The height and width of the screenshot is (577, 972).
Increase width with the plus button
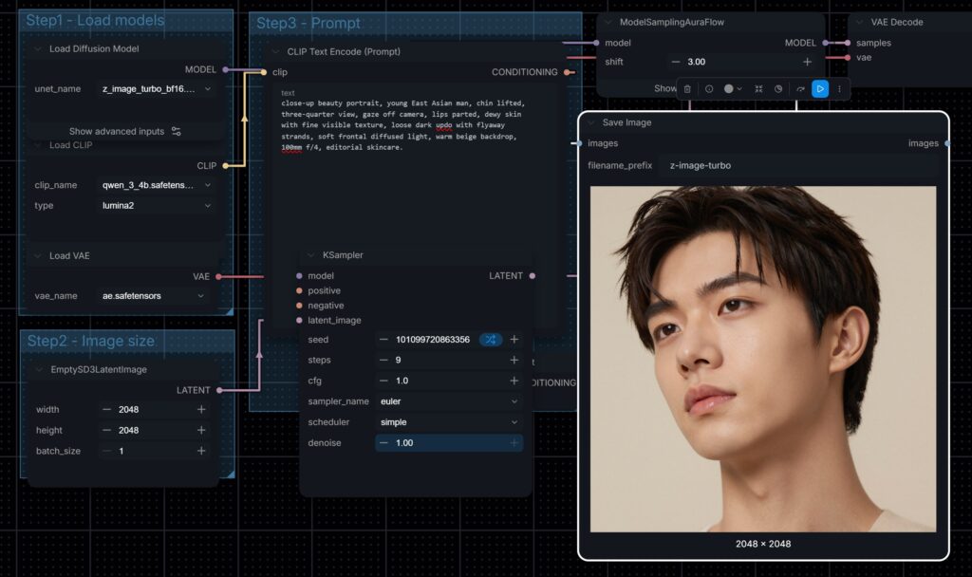coord(201,410)
